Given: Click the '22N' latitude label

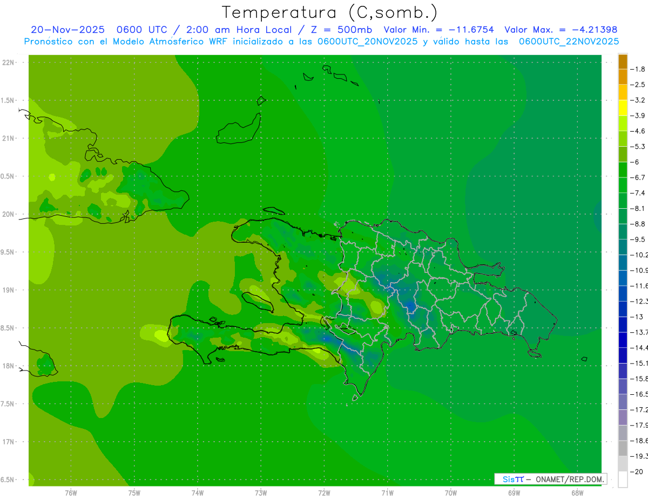Looking at the screenshot, I should tap(8, 62).
